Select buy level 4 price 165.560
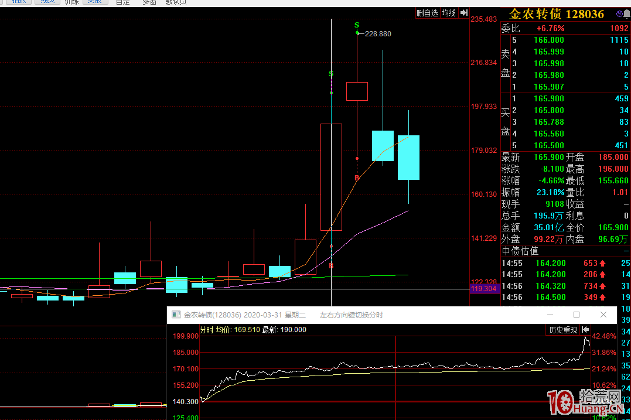The image size is (631, 420). click(549, 134)
